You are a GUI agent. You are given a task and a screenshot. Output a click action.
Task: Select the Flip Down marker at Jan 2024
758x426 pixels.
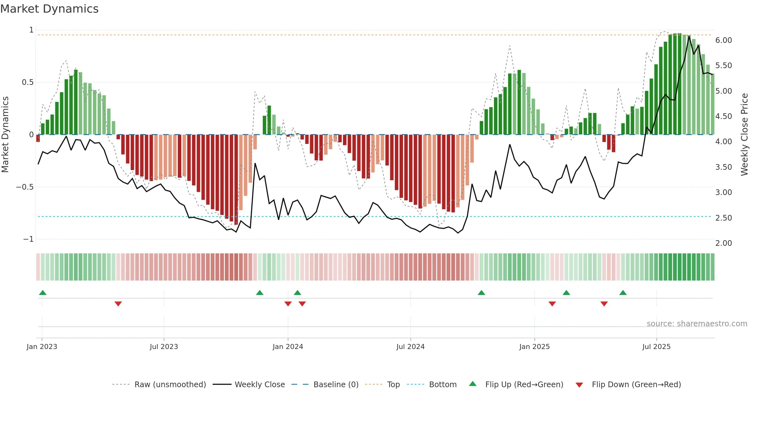288,304
